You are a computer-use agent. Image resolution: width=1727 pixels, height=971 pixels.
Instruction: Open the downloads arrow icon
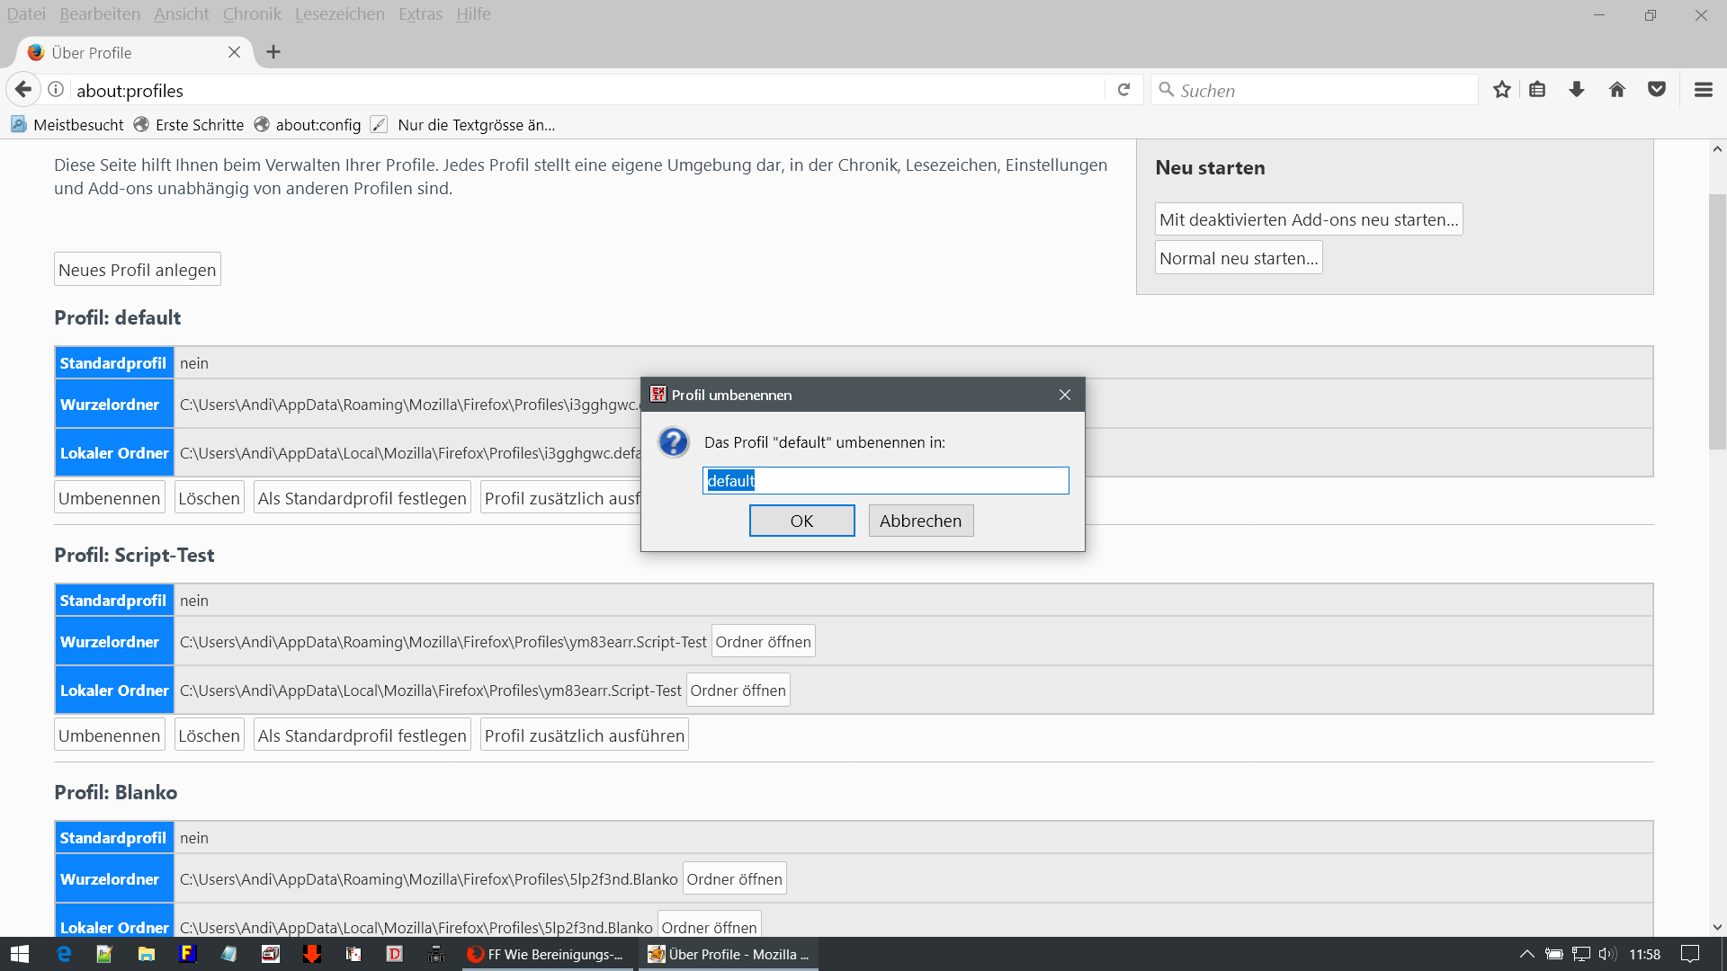(1577, 90)
